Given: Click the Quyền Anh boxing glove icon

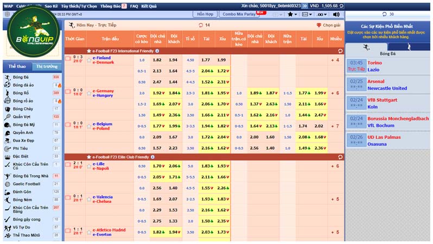Looking at the screenshot, I should click(8, 133).
